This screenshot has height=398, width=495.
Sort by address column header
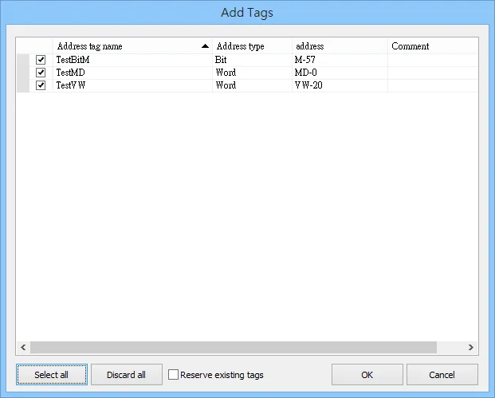[x=340, y=46]
